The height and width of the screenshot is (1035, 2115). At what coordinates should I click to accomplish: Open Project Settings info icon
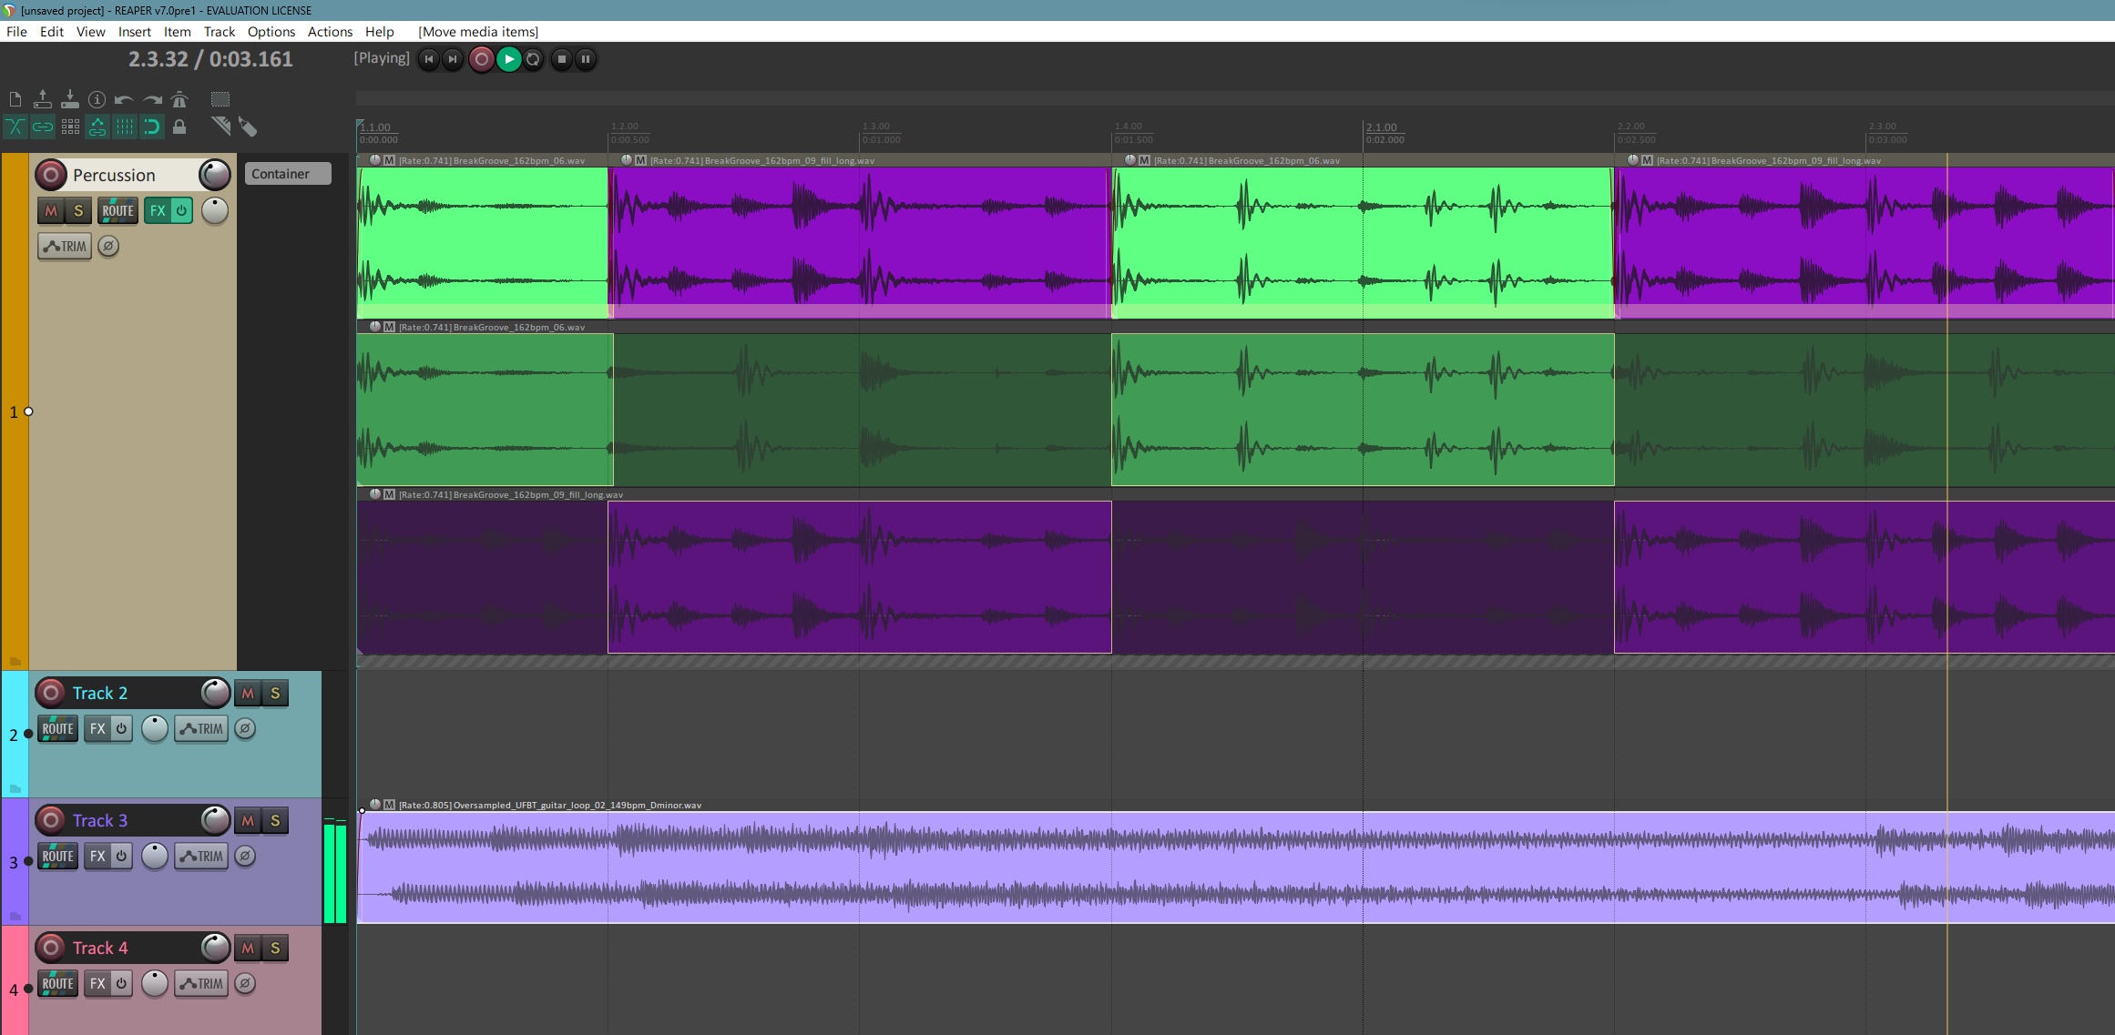click(97, 99)
